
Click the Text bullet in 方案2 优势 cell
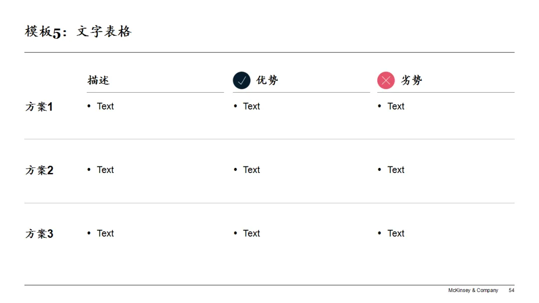(252, 170)
